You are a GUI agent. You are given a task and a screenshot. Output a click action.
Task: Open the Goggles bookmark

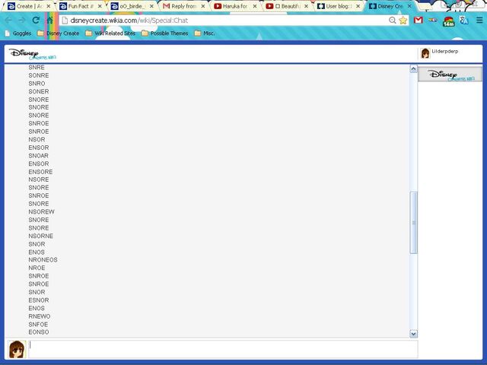(x=18, y=33)
